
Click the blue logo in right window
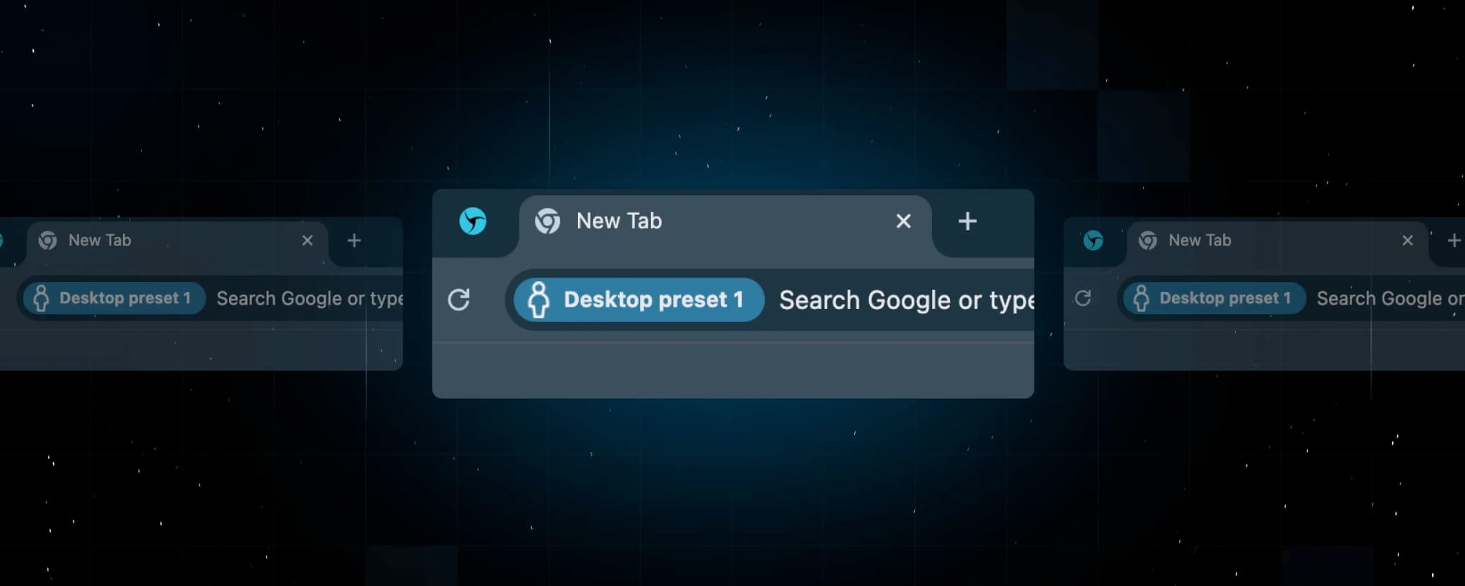(x=1093, y=240)
